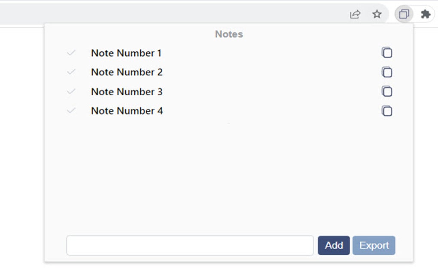The width and height of the screenshot is (438, 274).
Task: Copy Note Number 3 using its copy icon
Action: click(x=387, y=91)
